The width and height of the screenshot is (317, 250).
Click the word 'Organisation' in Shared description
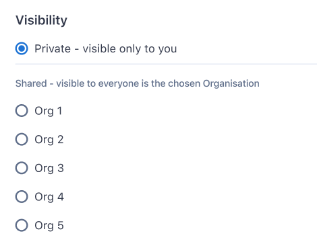tap(231, 83)
